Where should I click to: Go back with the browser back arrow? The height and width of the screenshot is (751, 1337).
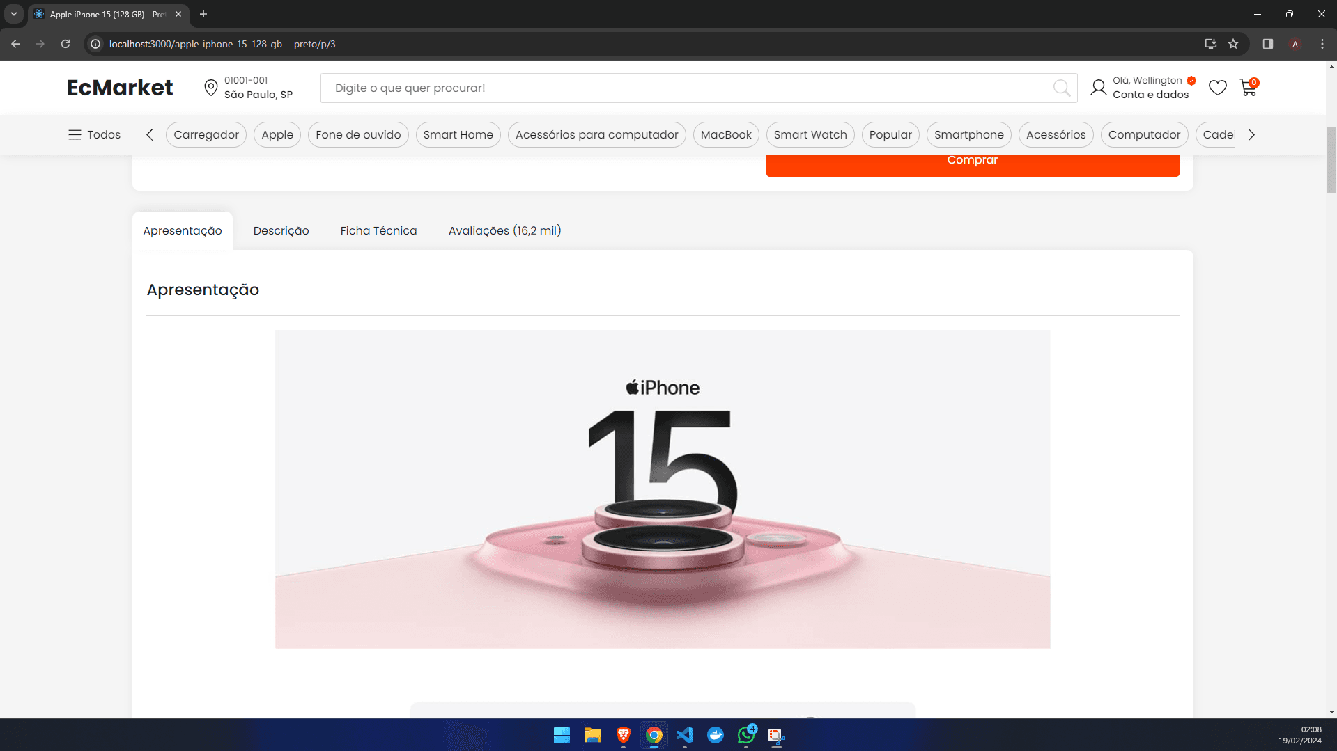click(15, 44)
